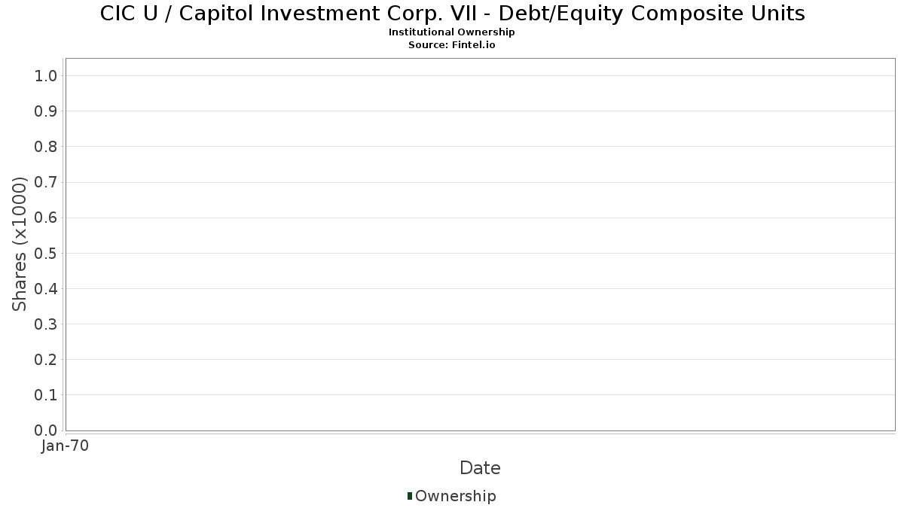Image resolution: width=904 pixels, height=508 pixels.
Task: Click the Source: Fintel.io text
Action: click(452, 45)
